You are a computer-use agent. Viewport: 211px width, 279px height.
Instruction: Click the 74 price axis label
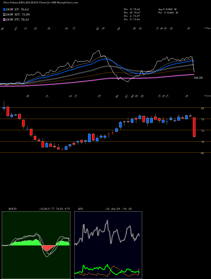[202, 131]
